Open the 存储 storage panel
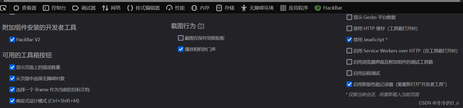This screenshot has height=108, width=463. 225,8
